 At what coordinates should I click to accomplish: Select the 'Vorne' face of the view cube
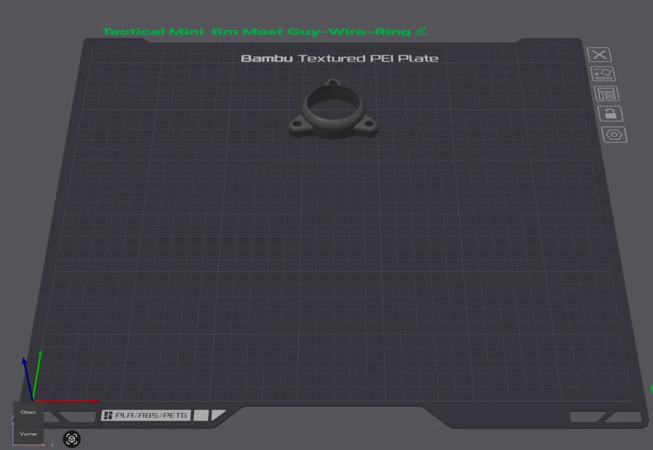tap(28, 433)
